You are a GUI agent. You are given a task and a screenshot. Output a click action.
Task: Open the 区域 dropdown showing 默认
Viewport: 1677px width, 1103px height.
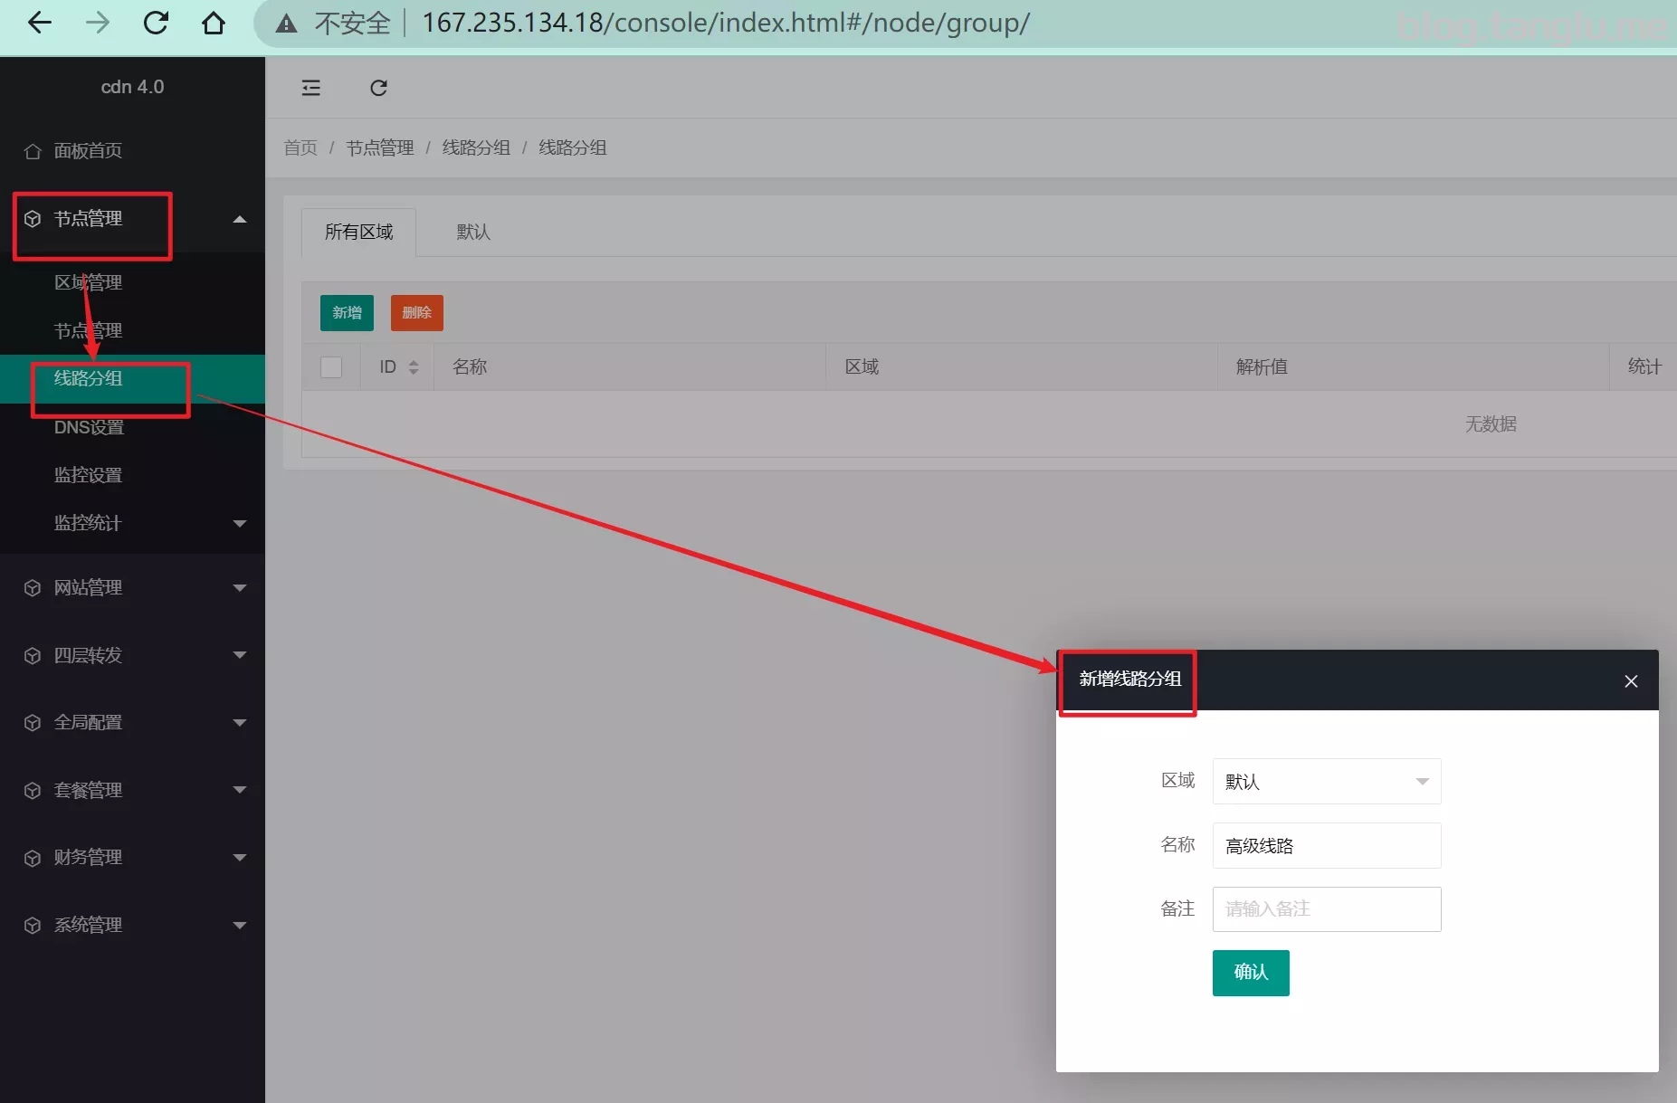pyautogui.click(x=1326, y=782)
